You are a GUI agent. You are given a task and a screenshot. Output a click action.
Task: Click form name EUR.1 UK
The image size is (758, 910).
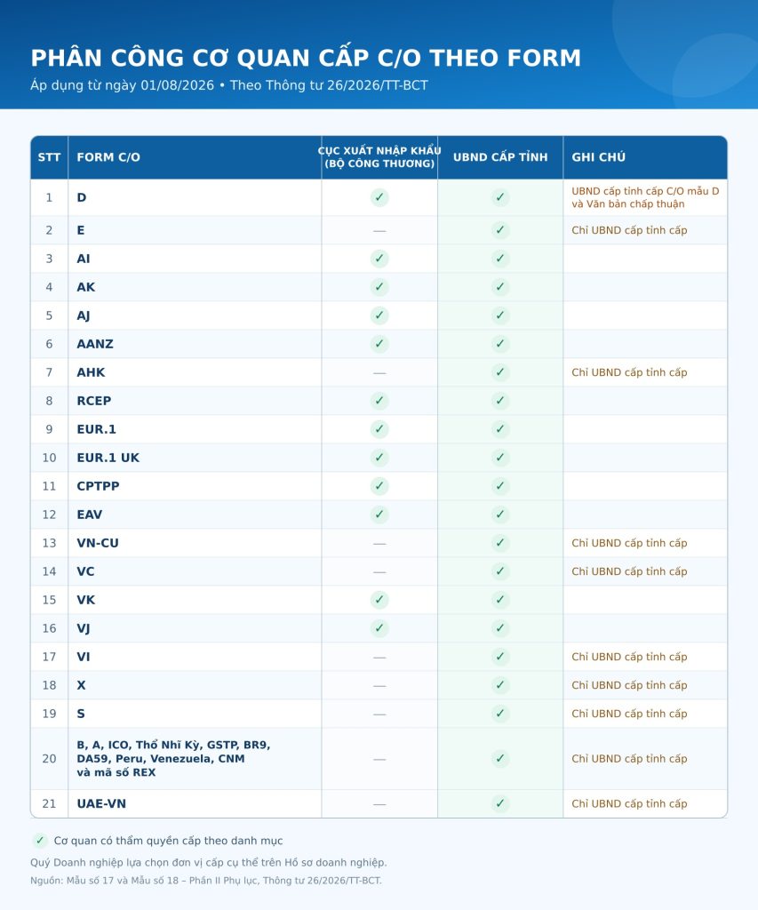108,458
